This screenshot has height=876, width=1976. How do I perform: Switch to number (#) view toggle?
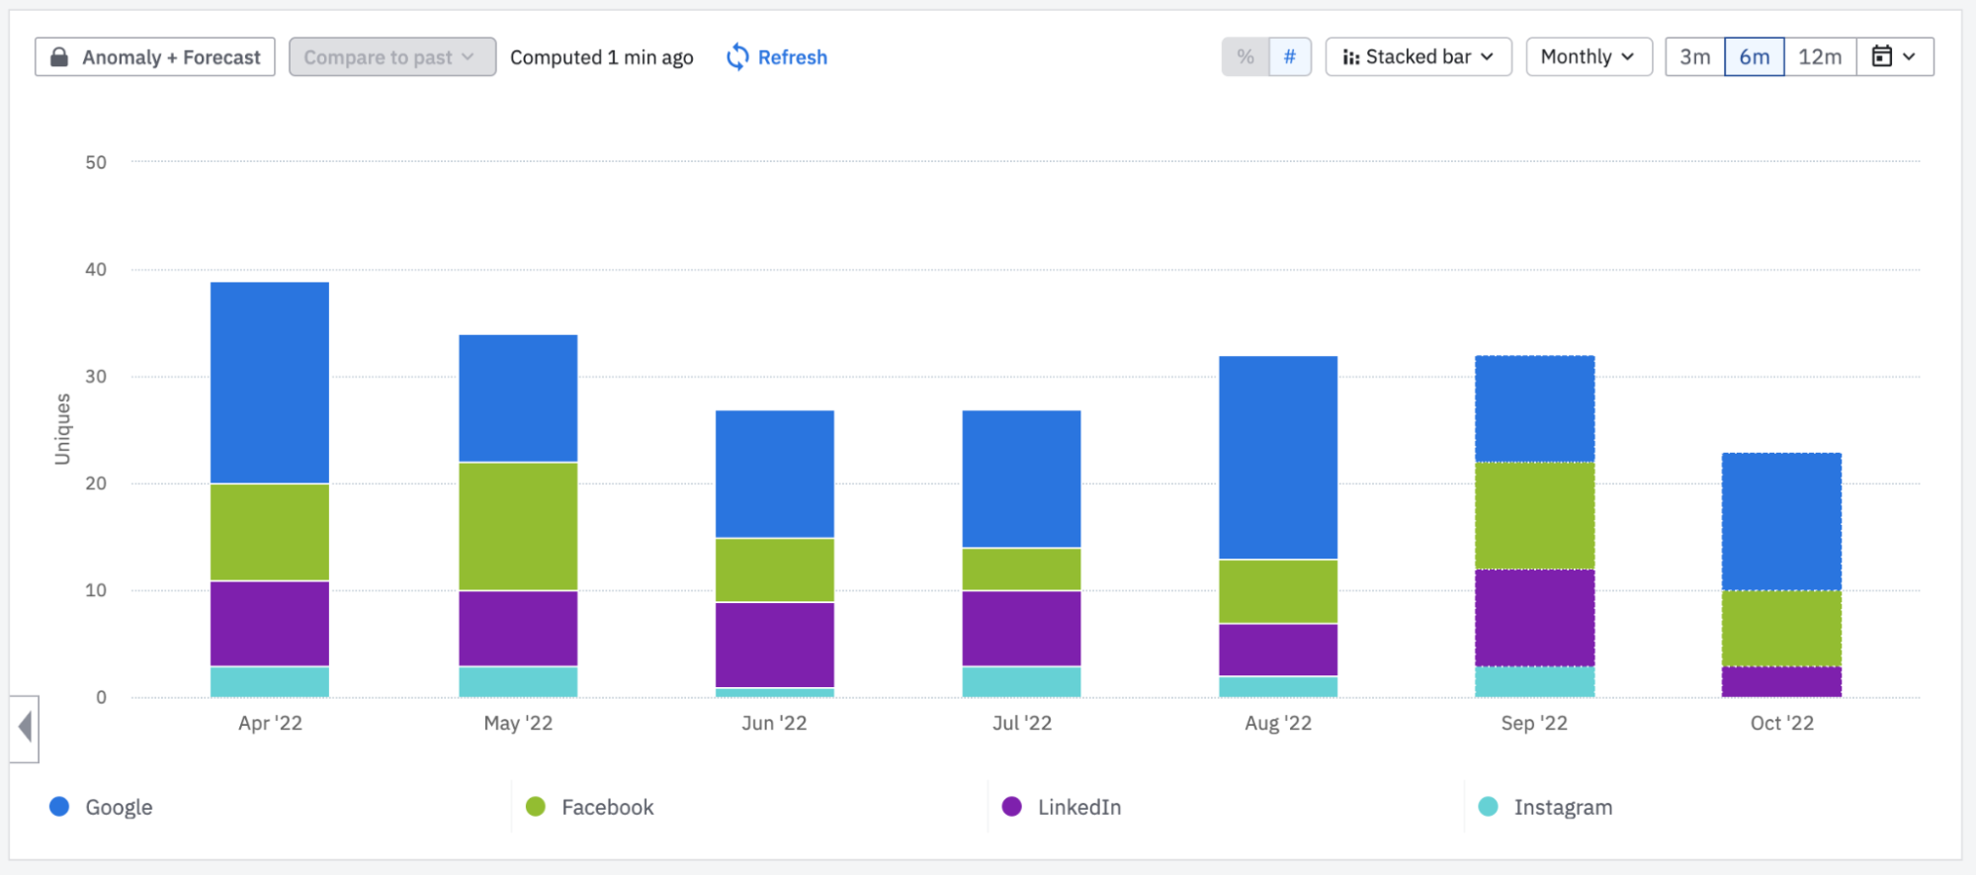(1290, 56)
